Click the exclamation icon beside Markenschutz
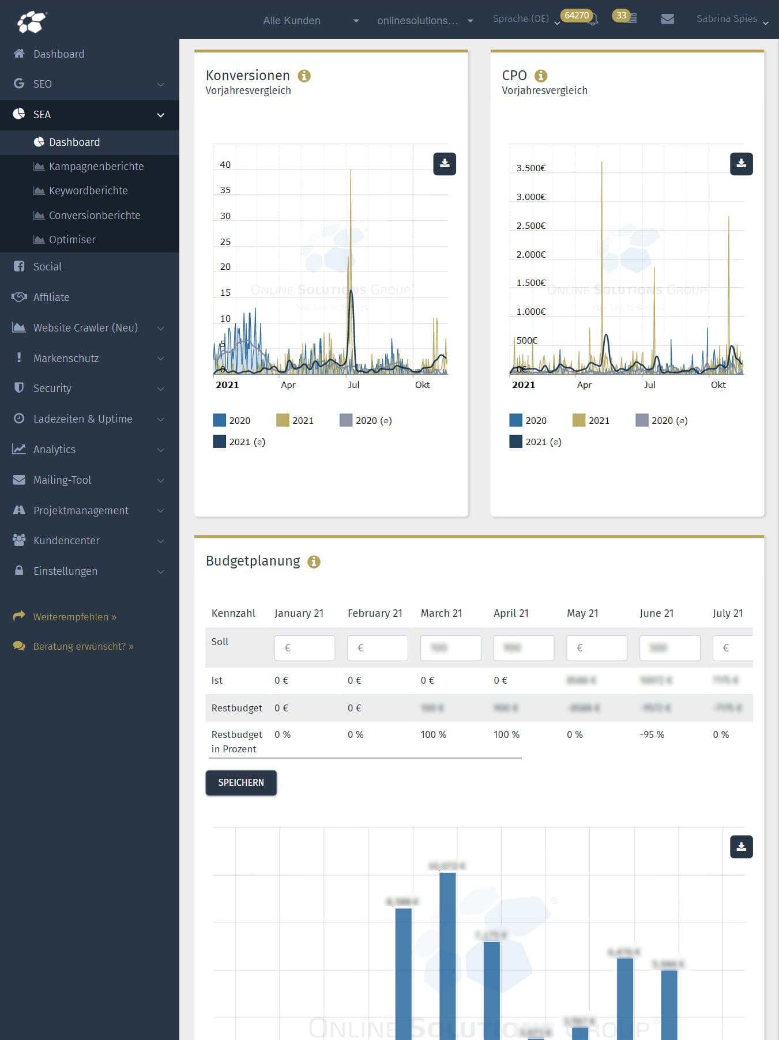This screenshot has width=779, height=1040. [x=19, y=358]
